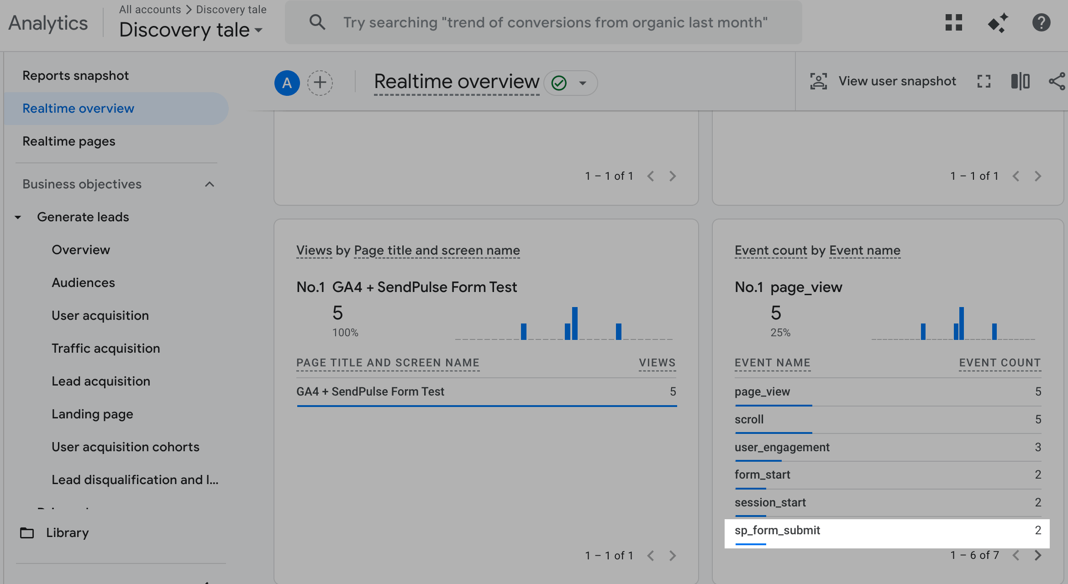Screen dimensions: 1068x584
Task: Open the Realtime overview status dropdown
Action: (x=582, y=83)
